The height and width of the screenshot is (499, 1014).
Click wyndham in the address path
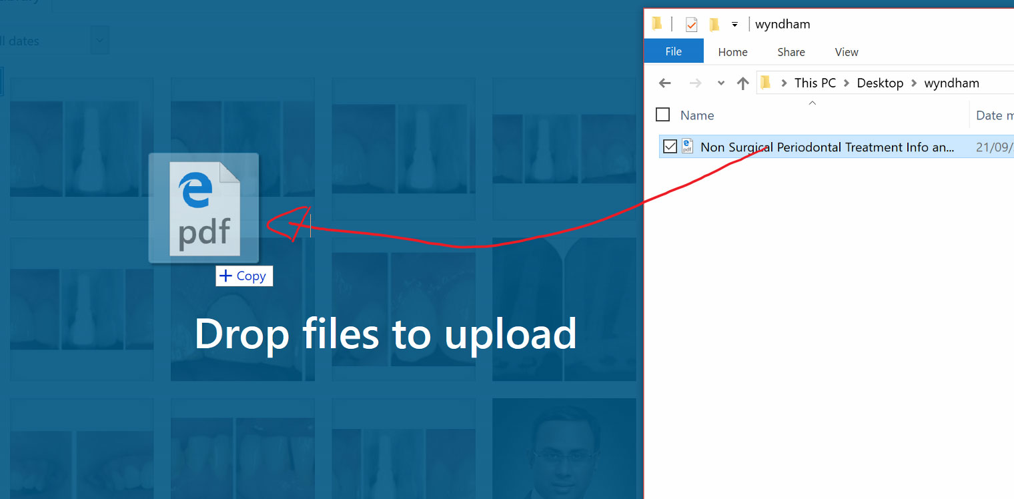[x=951, y=83]
